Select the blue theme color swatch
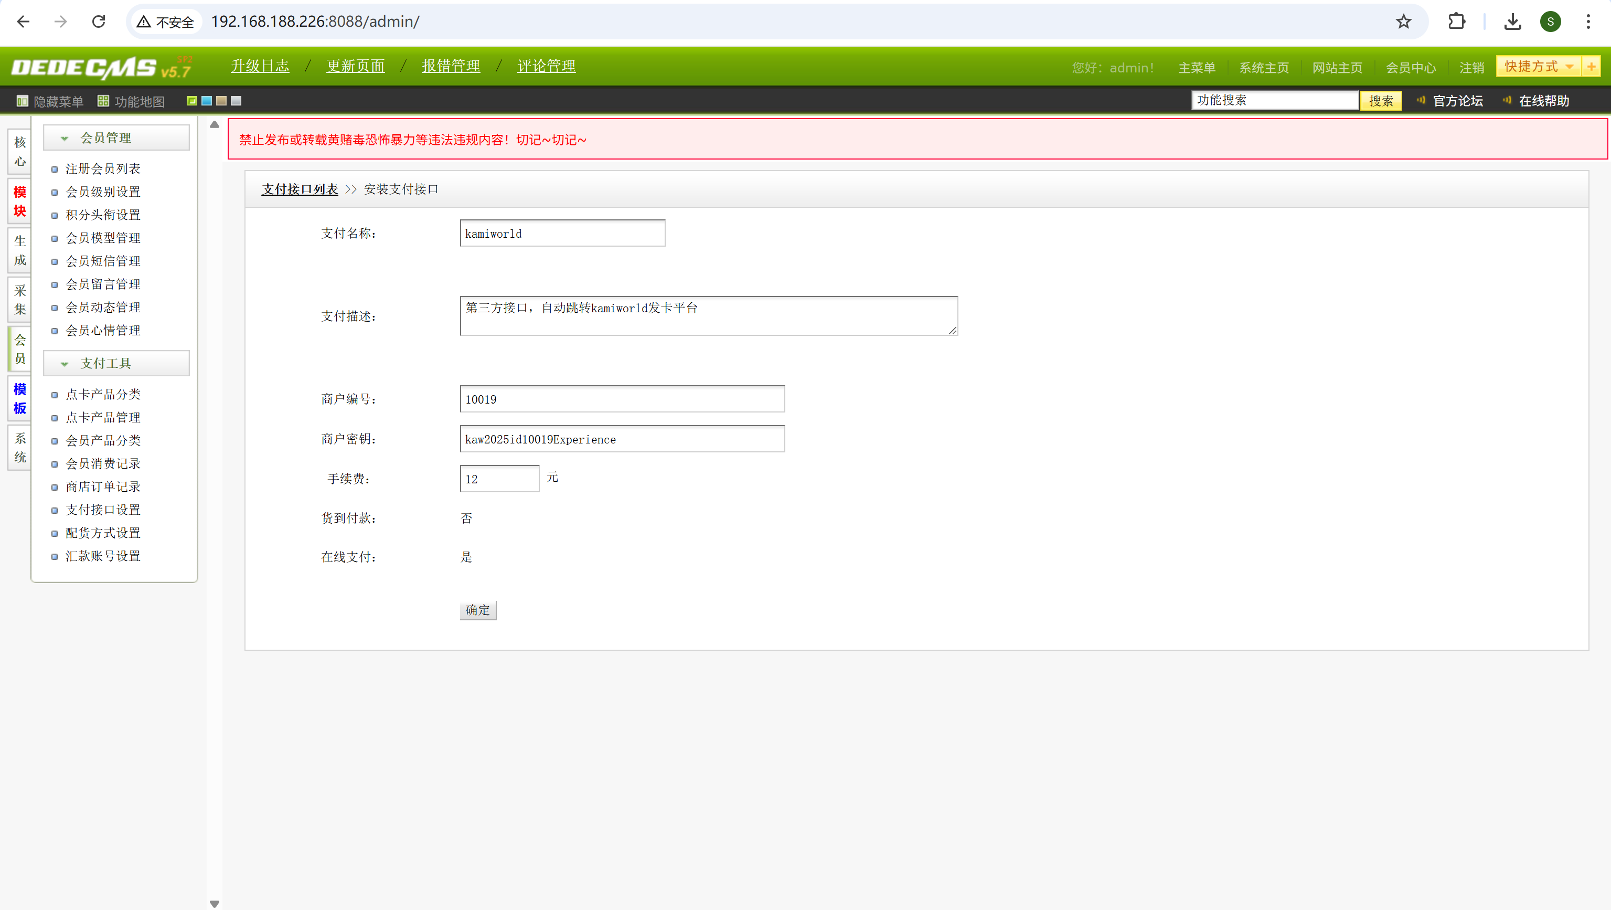Screen dimensions: 1611x910 pos(207,101)
